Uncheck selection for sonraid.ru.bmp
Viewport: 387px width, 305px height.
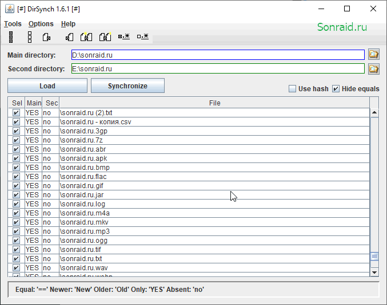pos(16,168)
